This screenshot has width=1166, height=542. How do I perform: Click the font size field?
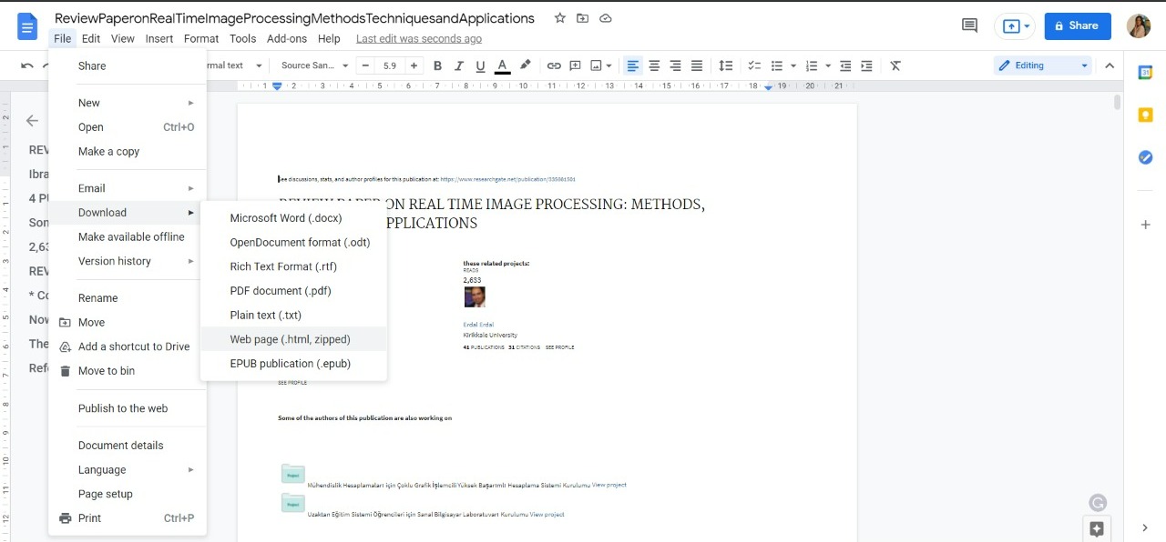pos(390,65)
